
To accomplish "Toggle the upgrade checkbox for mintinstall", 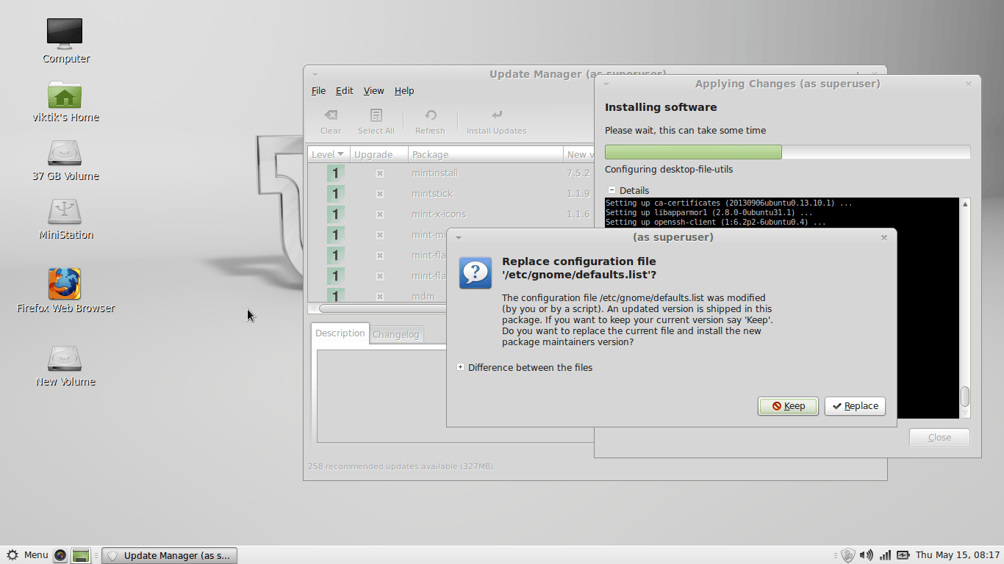I will (x=380, y=173).
